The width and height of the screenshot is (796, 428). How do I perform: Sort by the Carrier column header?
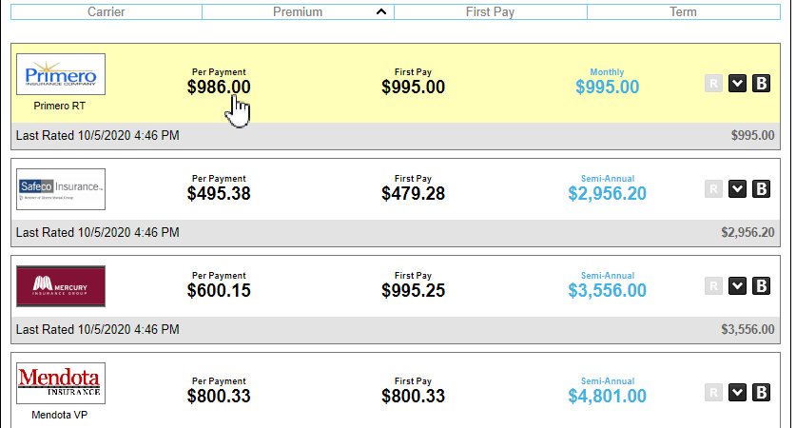pyautogui.click(x=106, y=12)
